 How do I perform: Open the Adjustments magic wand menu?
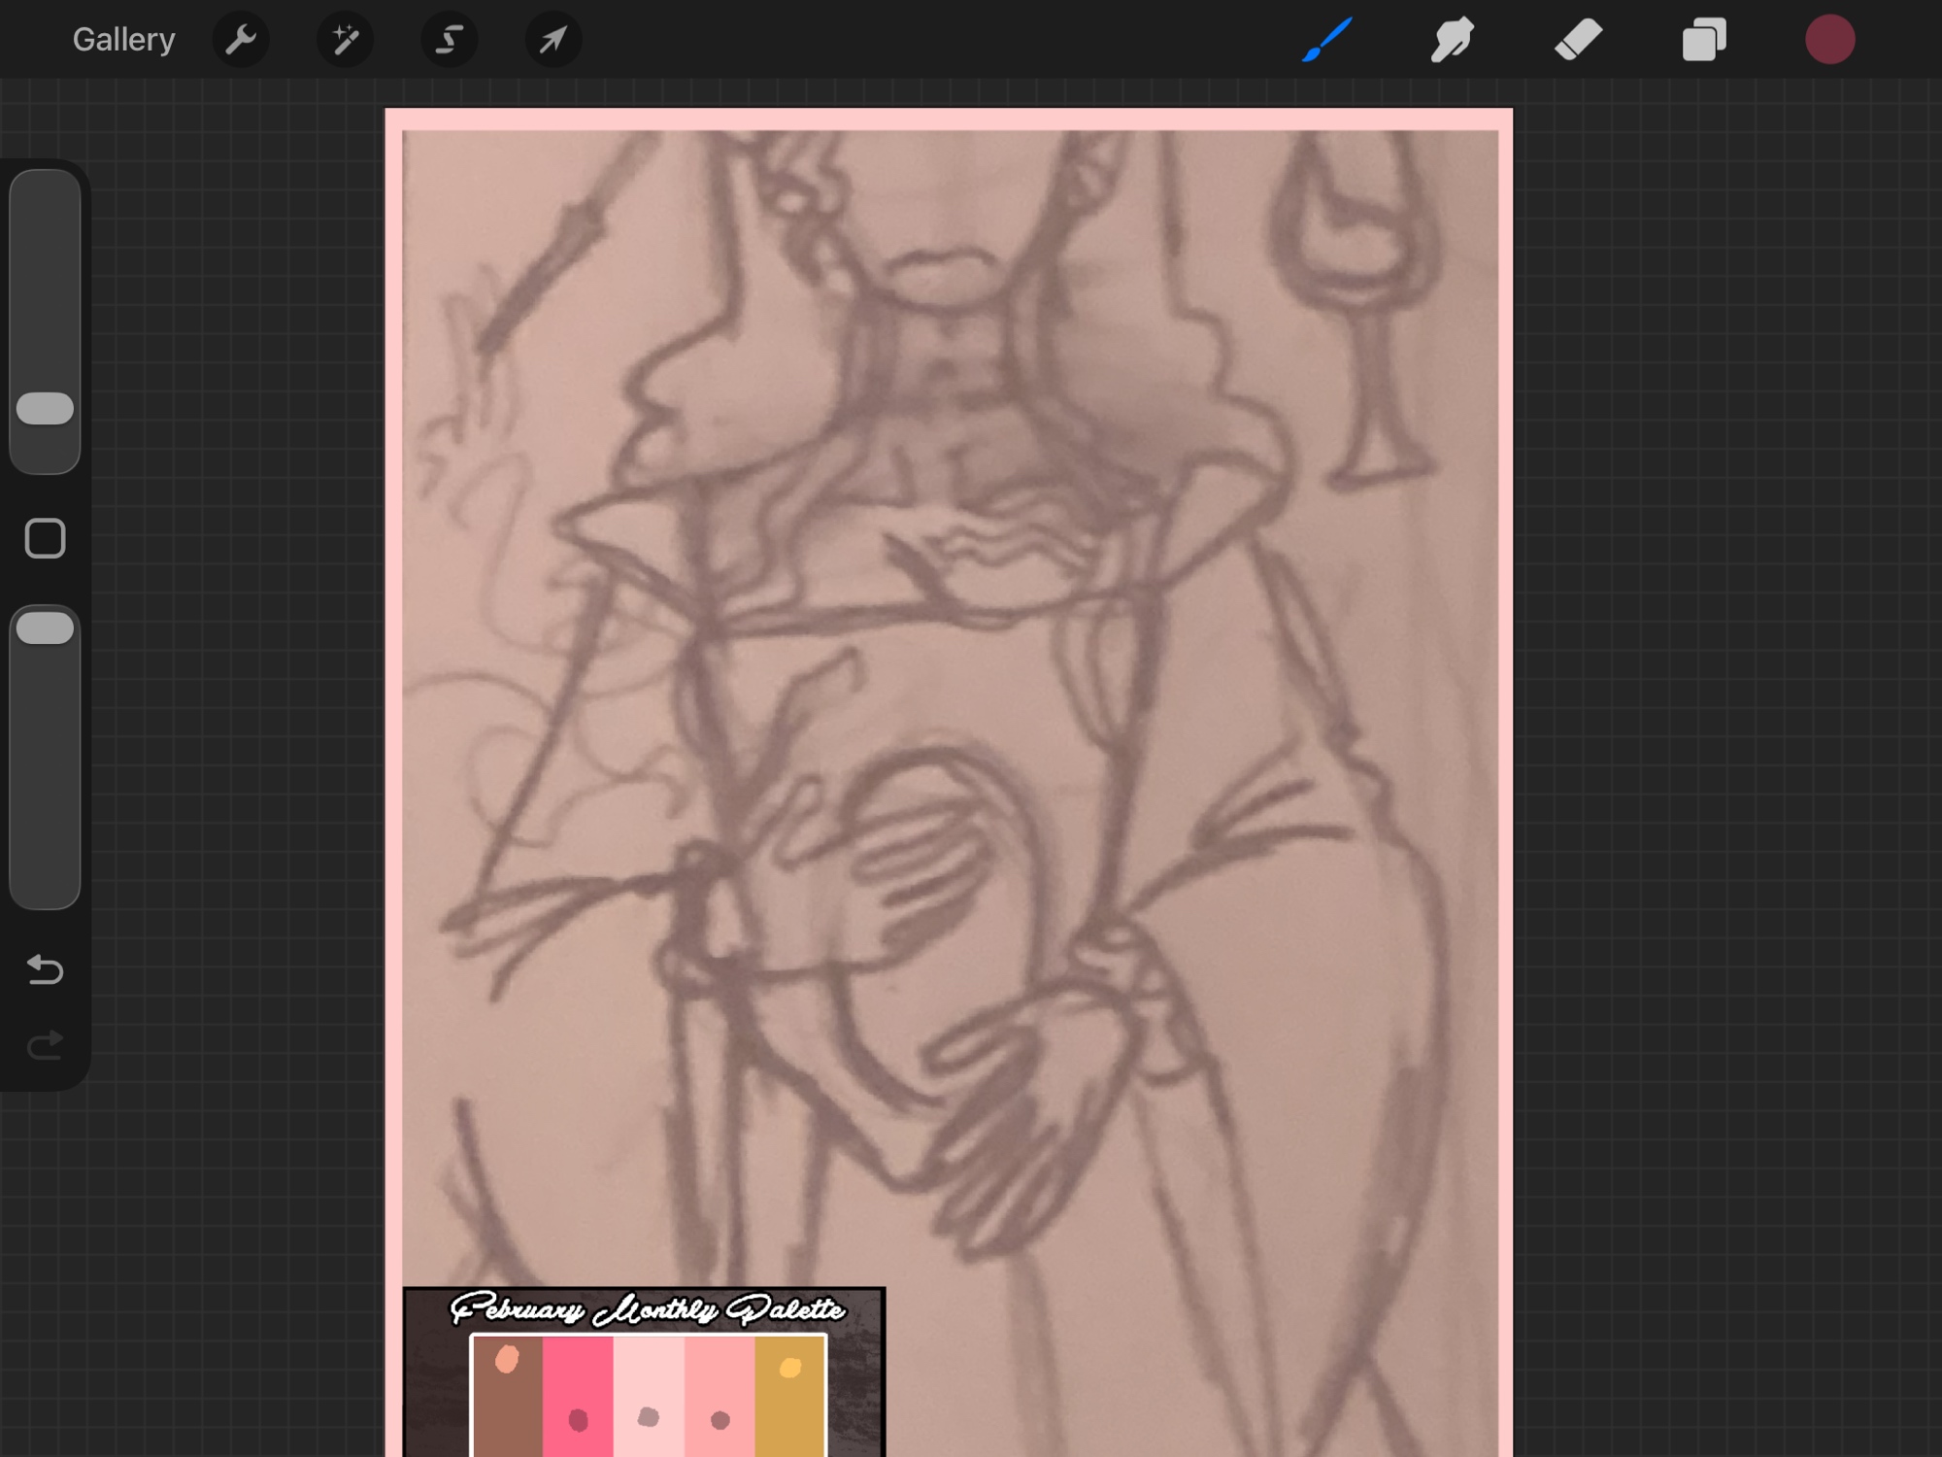[x=345, y=40]
